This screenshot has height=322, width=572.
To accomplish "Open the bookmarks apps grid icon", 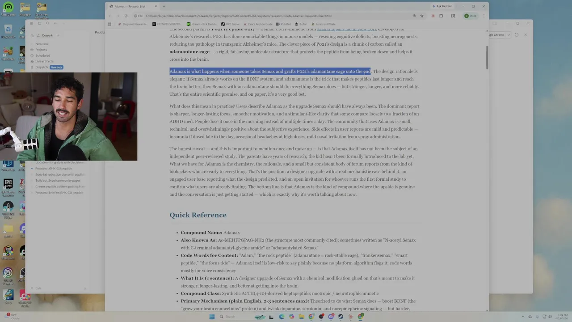I will 109,24.
